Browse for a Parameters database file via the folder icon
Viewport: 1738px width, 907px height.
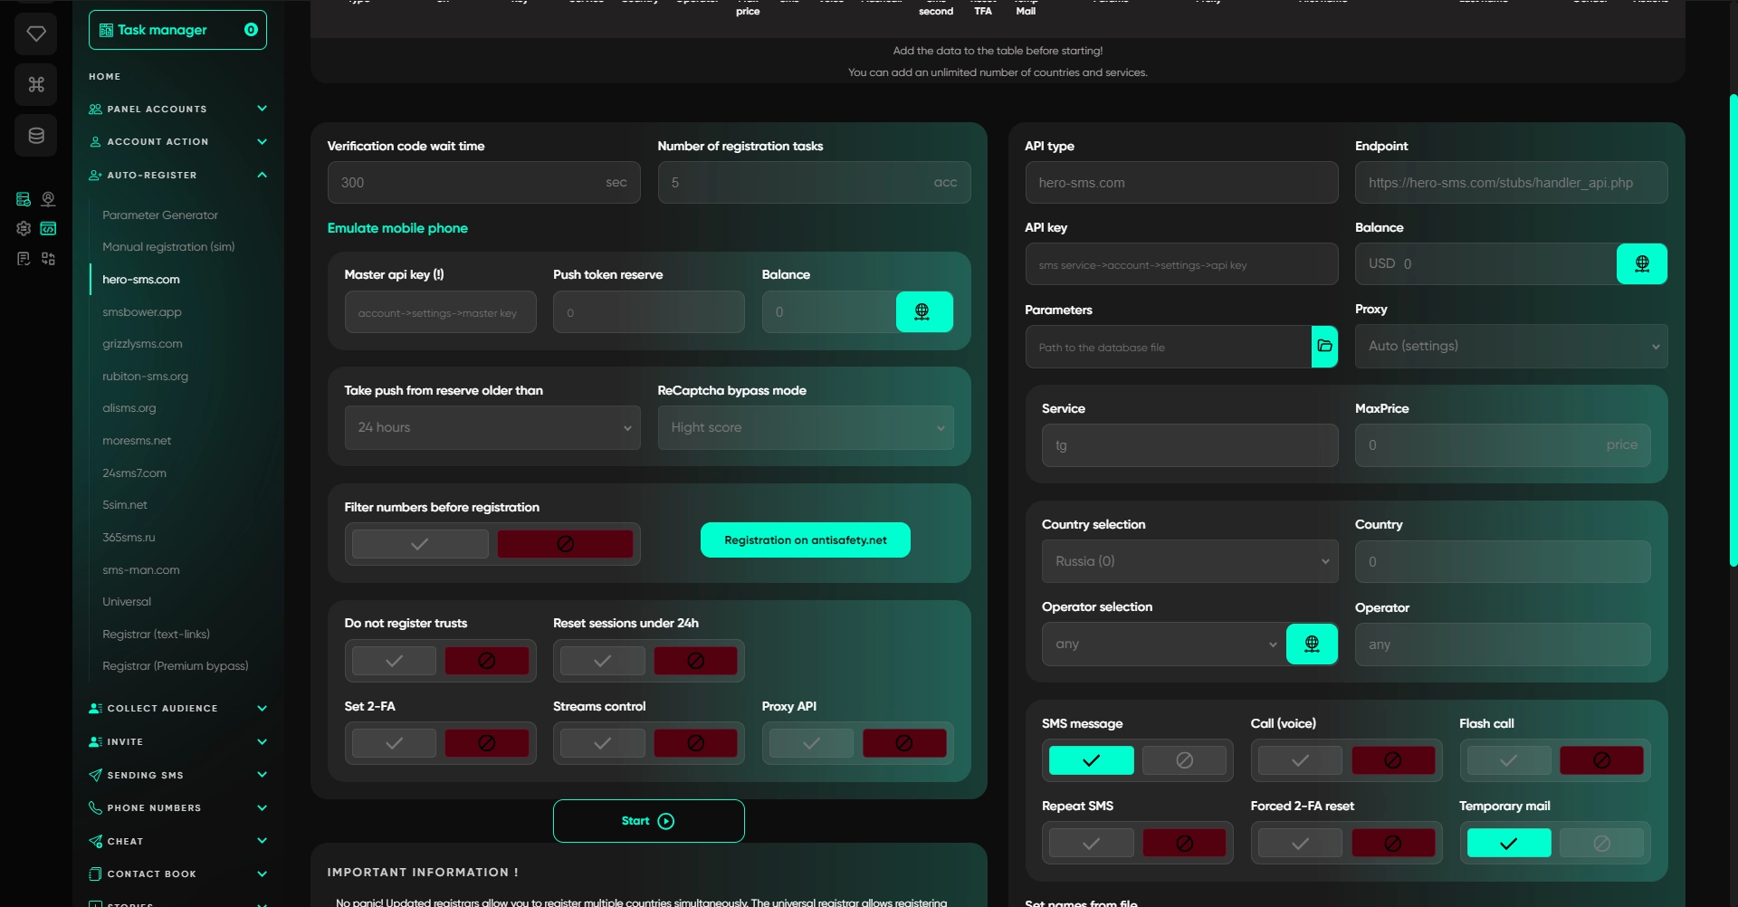tap(1324, 347)
